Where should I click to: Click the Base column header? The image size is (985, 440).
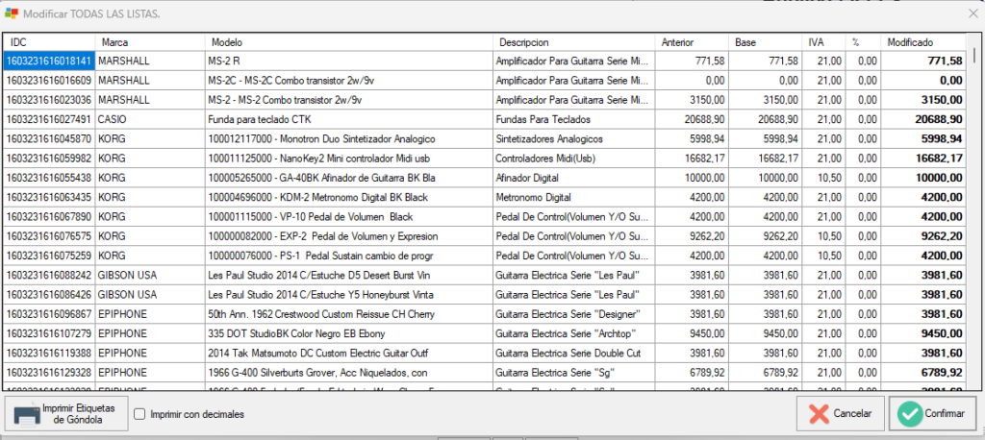pyautogui.click(x=766, y=42)
